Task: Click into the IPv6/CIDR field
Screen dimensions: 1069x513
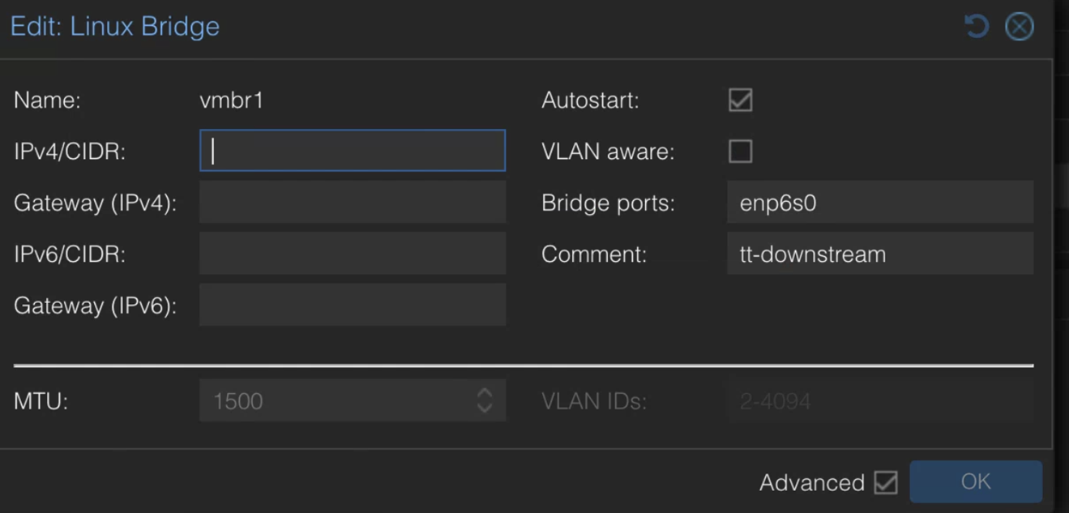Action: [x=353, y=253]
